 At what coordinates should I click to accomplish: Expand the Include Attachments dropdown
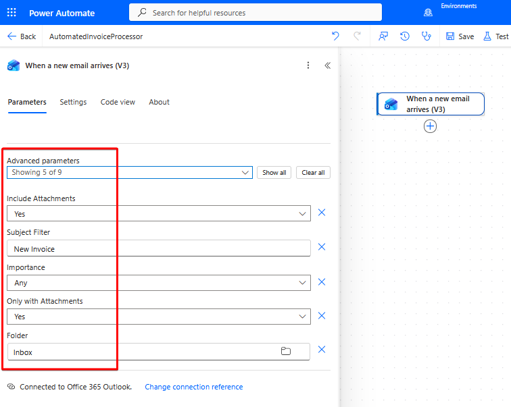pos(159,213)
